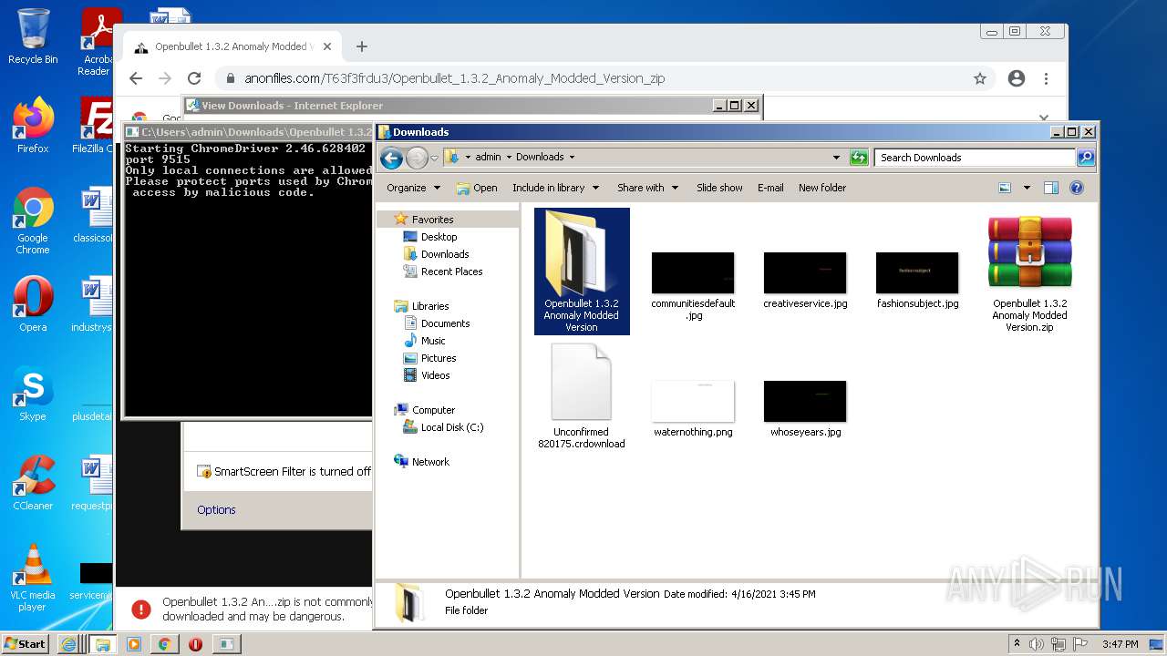Open recent pages dropdown beside nav arrows

pyautogui.click(x=435, y=158)
